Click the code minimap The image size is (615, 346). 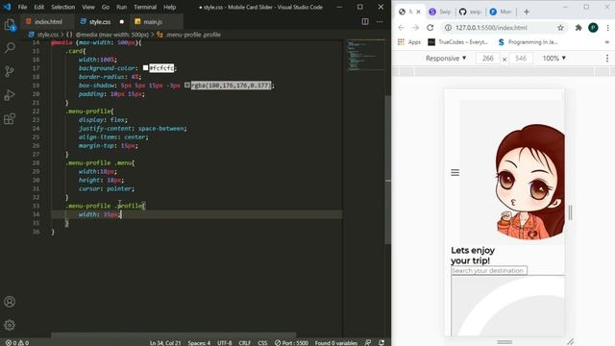(365, 56)
